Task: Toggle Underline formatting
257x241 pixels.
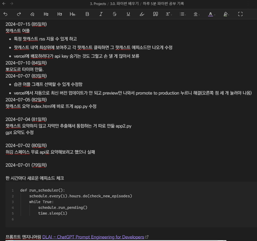Action: [x=128, y=14]
